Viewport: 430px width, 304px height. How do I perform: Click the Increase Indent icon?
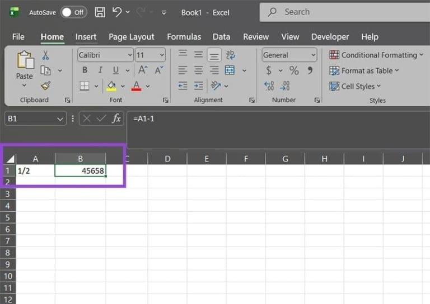[198, 86]
